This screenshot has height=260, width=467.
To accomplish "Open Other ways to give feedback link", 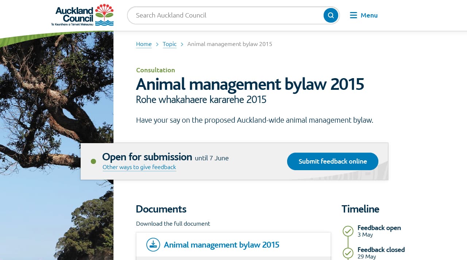I will (139, 167).
